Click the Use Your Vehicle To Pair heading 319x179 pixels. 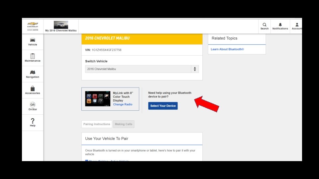pyautogui.click(x=107, y=139)
